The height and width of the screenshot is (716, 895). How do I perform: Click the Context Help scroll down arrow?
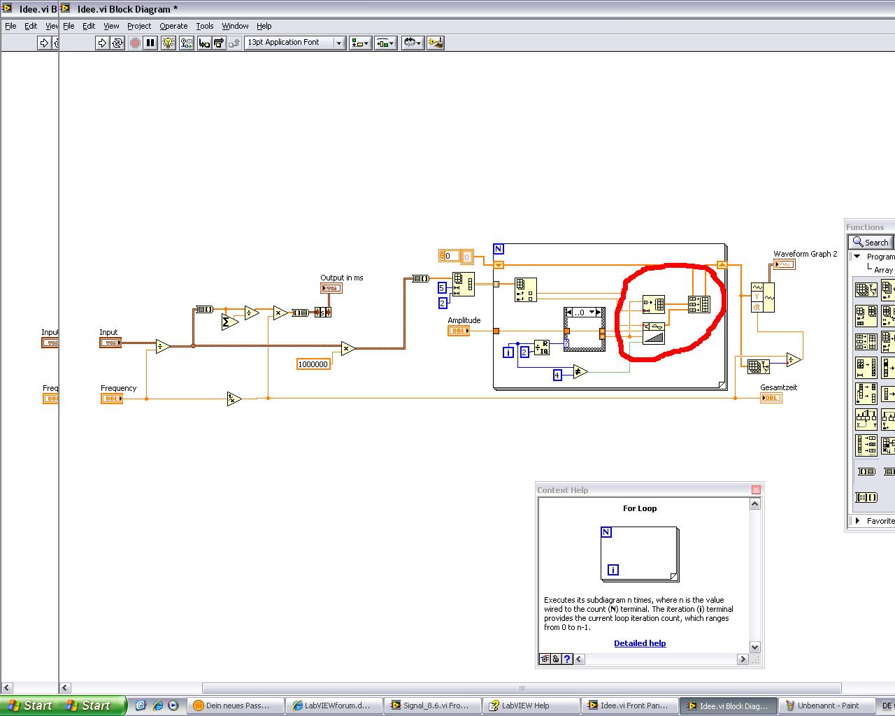[755, 647]
